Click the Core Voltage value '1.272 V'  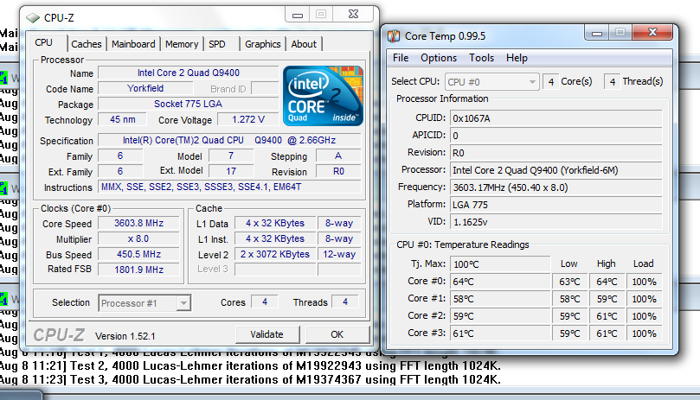tap(248, 119)
